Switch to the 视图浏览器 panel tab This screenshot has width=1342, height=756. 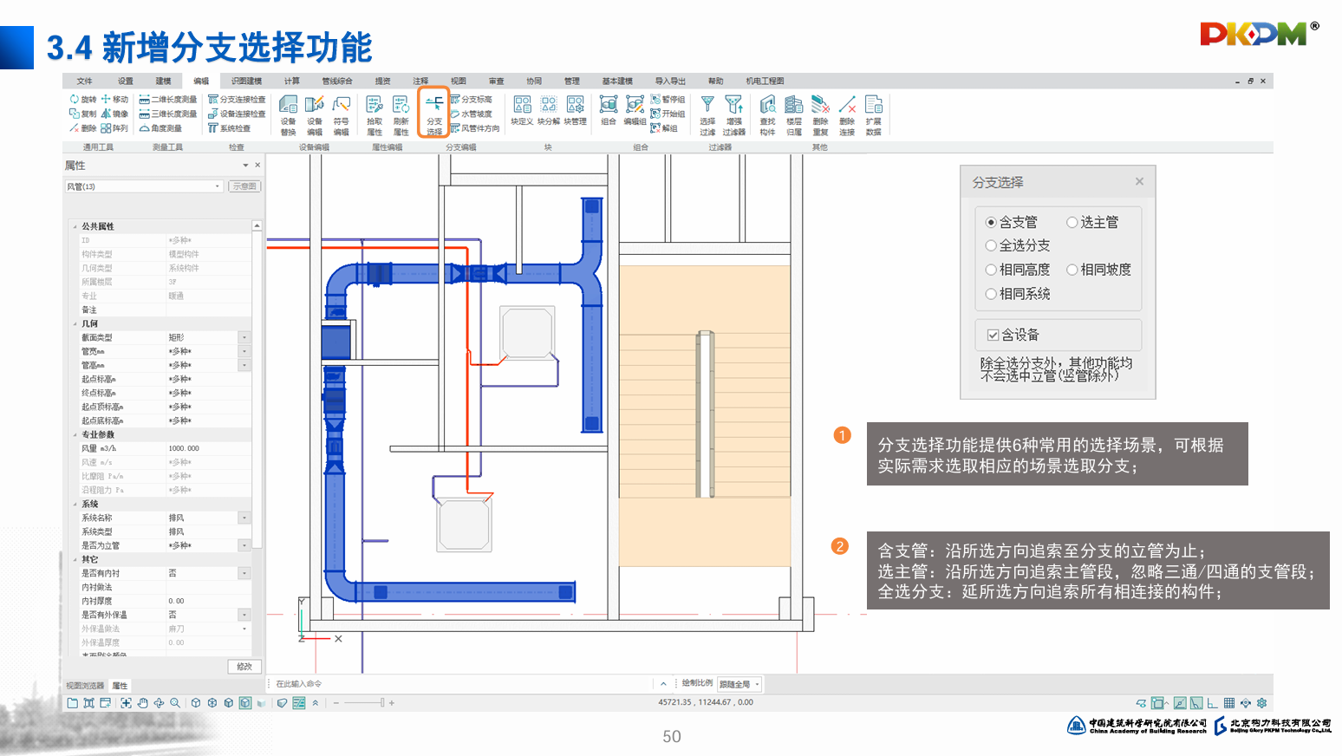click(x=85, y=686)
